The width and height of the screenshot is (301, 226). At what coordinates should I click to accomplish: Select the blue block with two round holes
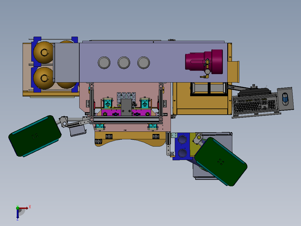182,146
